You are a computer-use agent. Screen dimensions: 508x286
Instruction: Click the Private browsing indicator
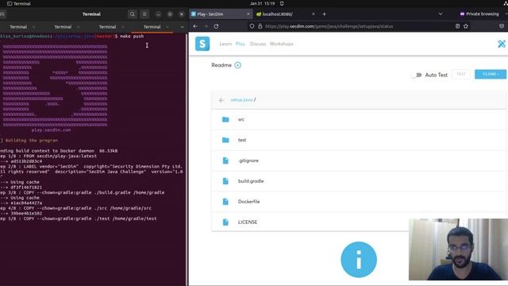pos(479,14)
